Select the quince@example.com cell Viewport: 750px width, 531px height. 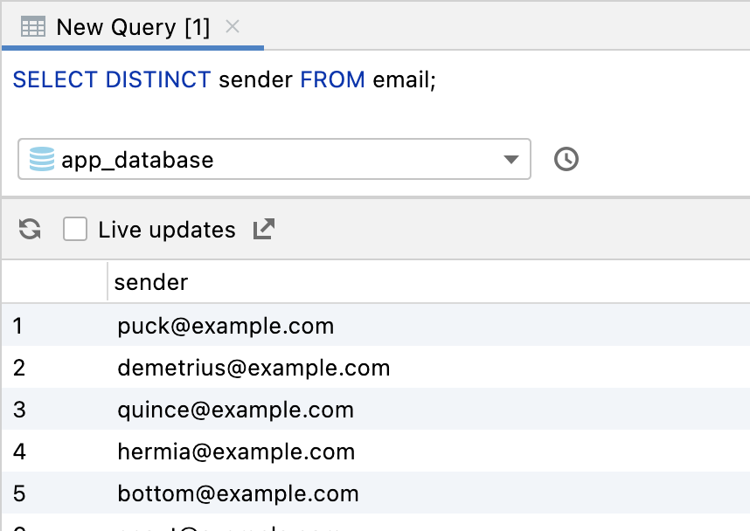(235, 410)
